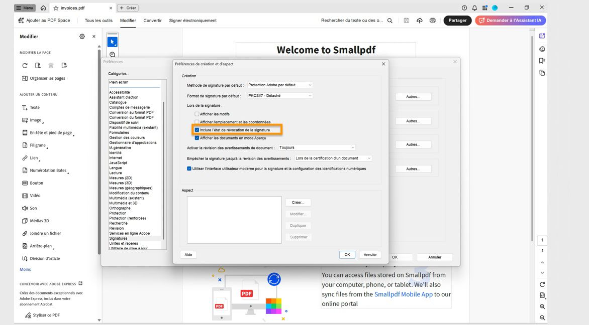Image resolution: width=589 pixels, height=325 pixels.
Task: Click the delete page trash icon
Action: pos(51,66)
